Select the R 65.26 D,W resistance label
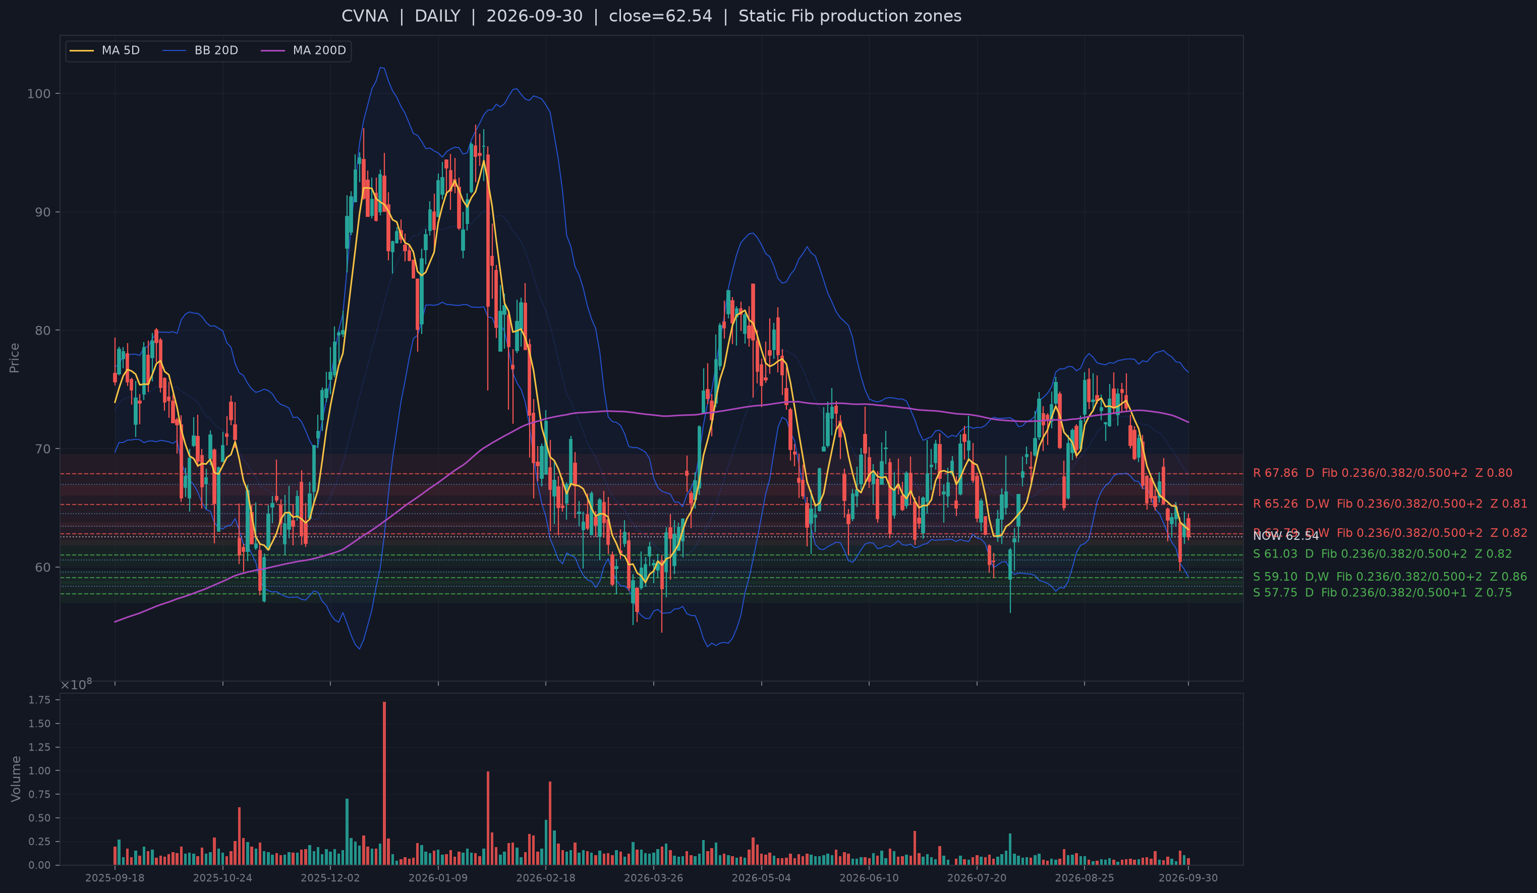This screenshot has width=1537, height=893. [1389, 504]
